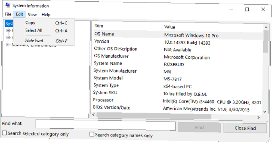Maximize the System Information window
This screenshot has width=272, height=143.
pos(247,9)
